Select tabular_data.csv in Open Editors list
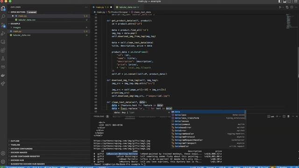The image size is (299, 168). (49, 20)
